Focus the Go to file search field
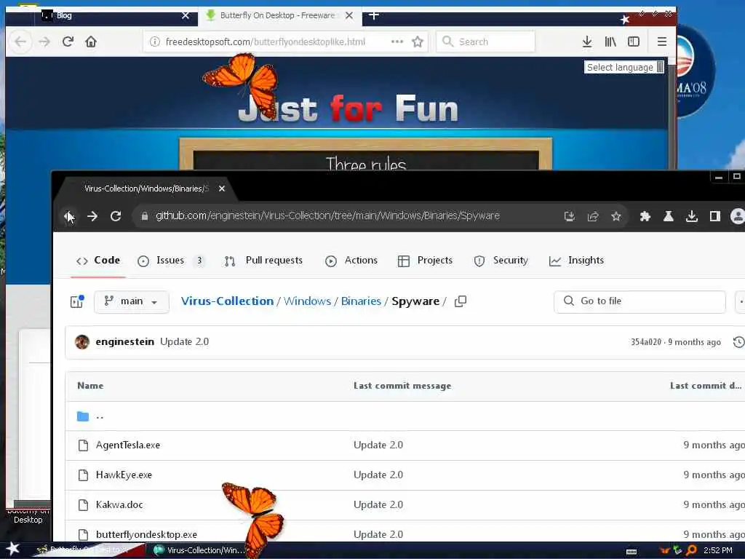745x559 pixels. (x=640, y=301)
